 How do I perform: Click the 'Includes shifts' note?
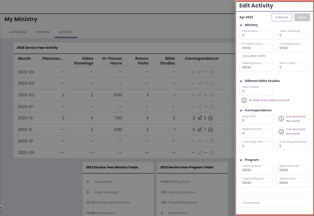click(x=254, y=56)
